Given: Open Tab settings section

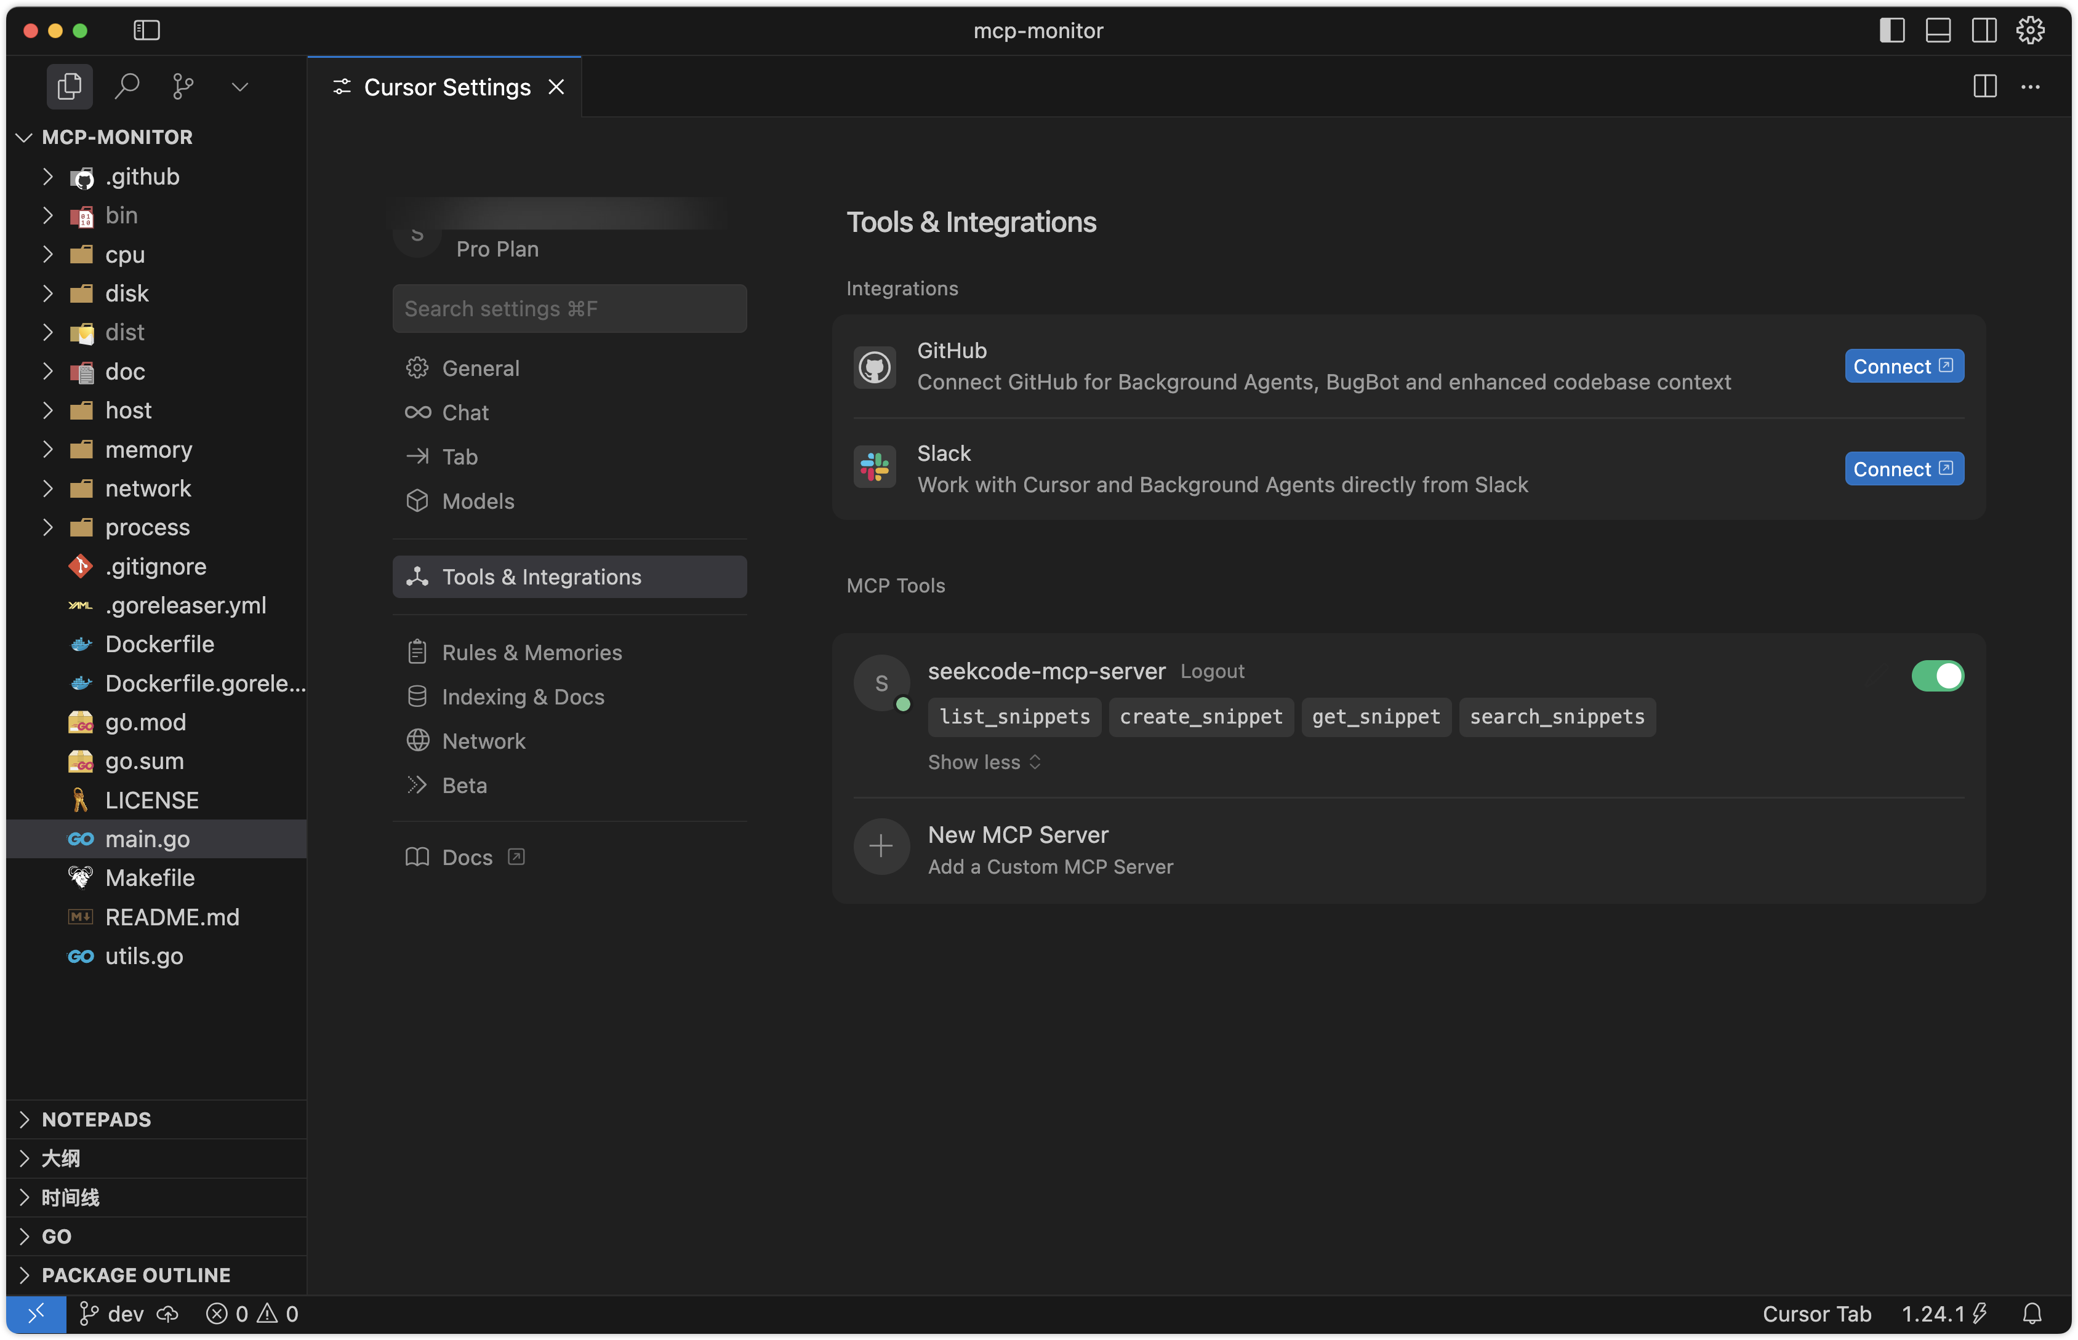Looking at the screenshot, I should pos(569,457).
